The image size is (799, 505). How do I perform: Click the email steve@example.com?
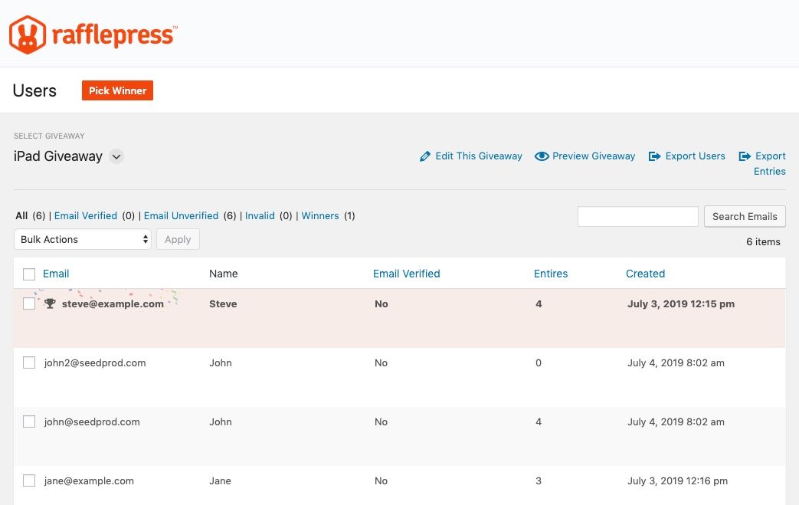[113, 303]
